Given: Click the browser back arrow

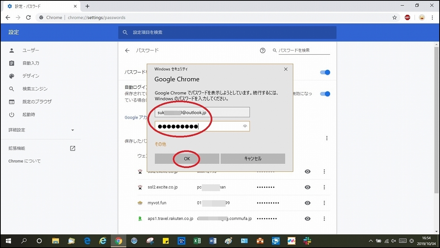Looking at the screenshot, I should coord(8,17).
